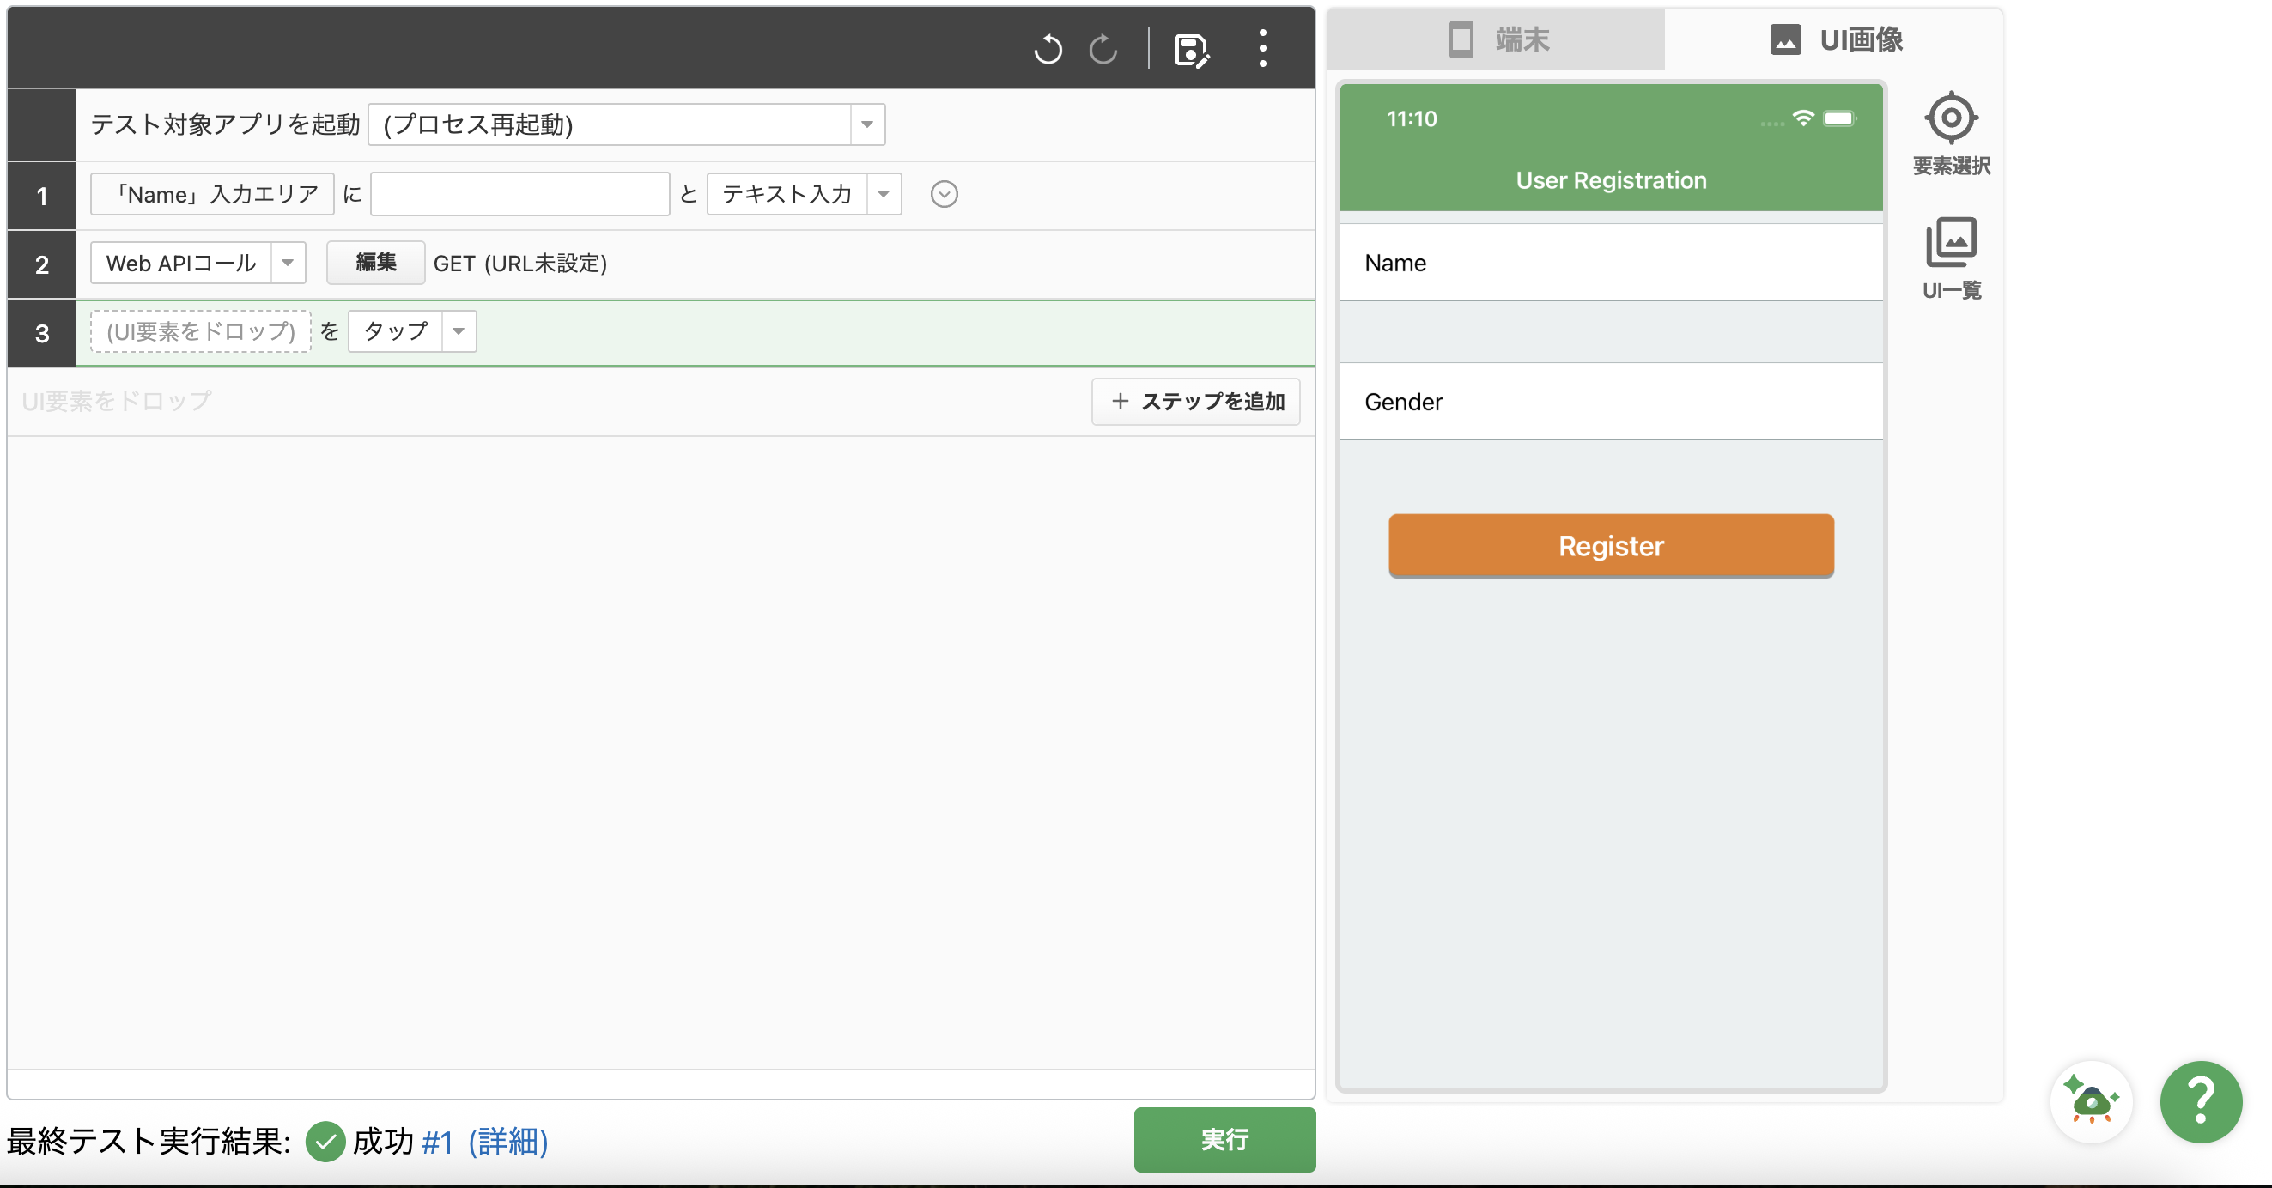
Task: Switch to the UI画像 tab
Action: [1837, 39]
